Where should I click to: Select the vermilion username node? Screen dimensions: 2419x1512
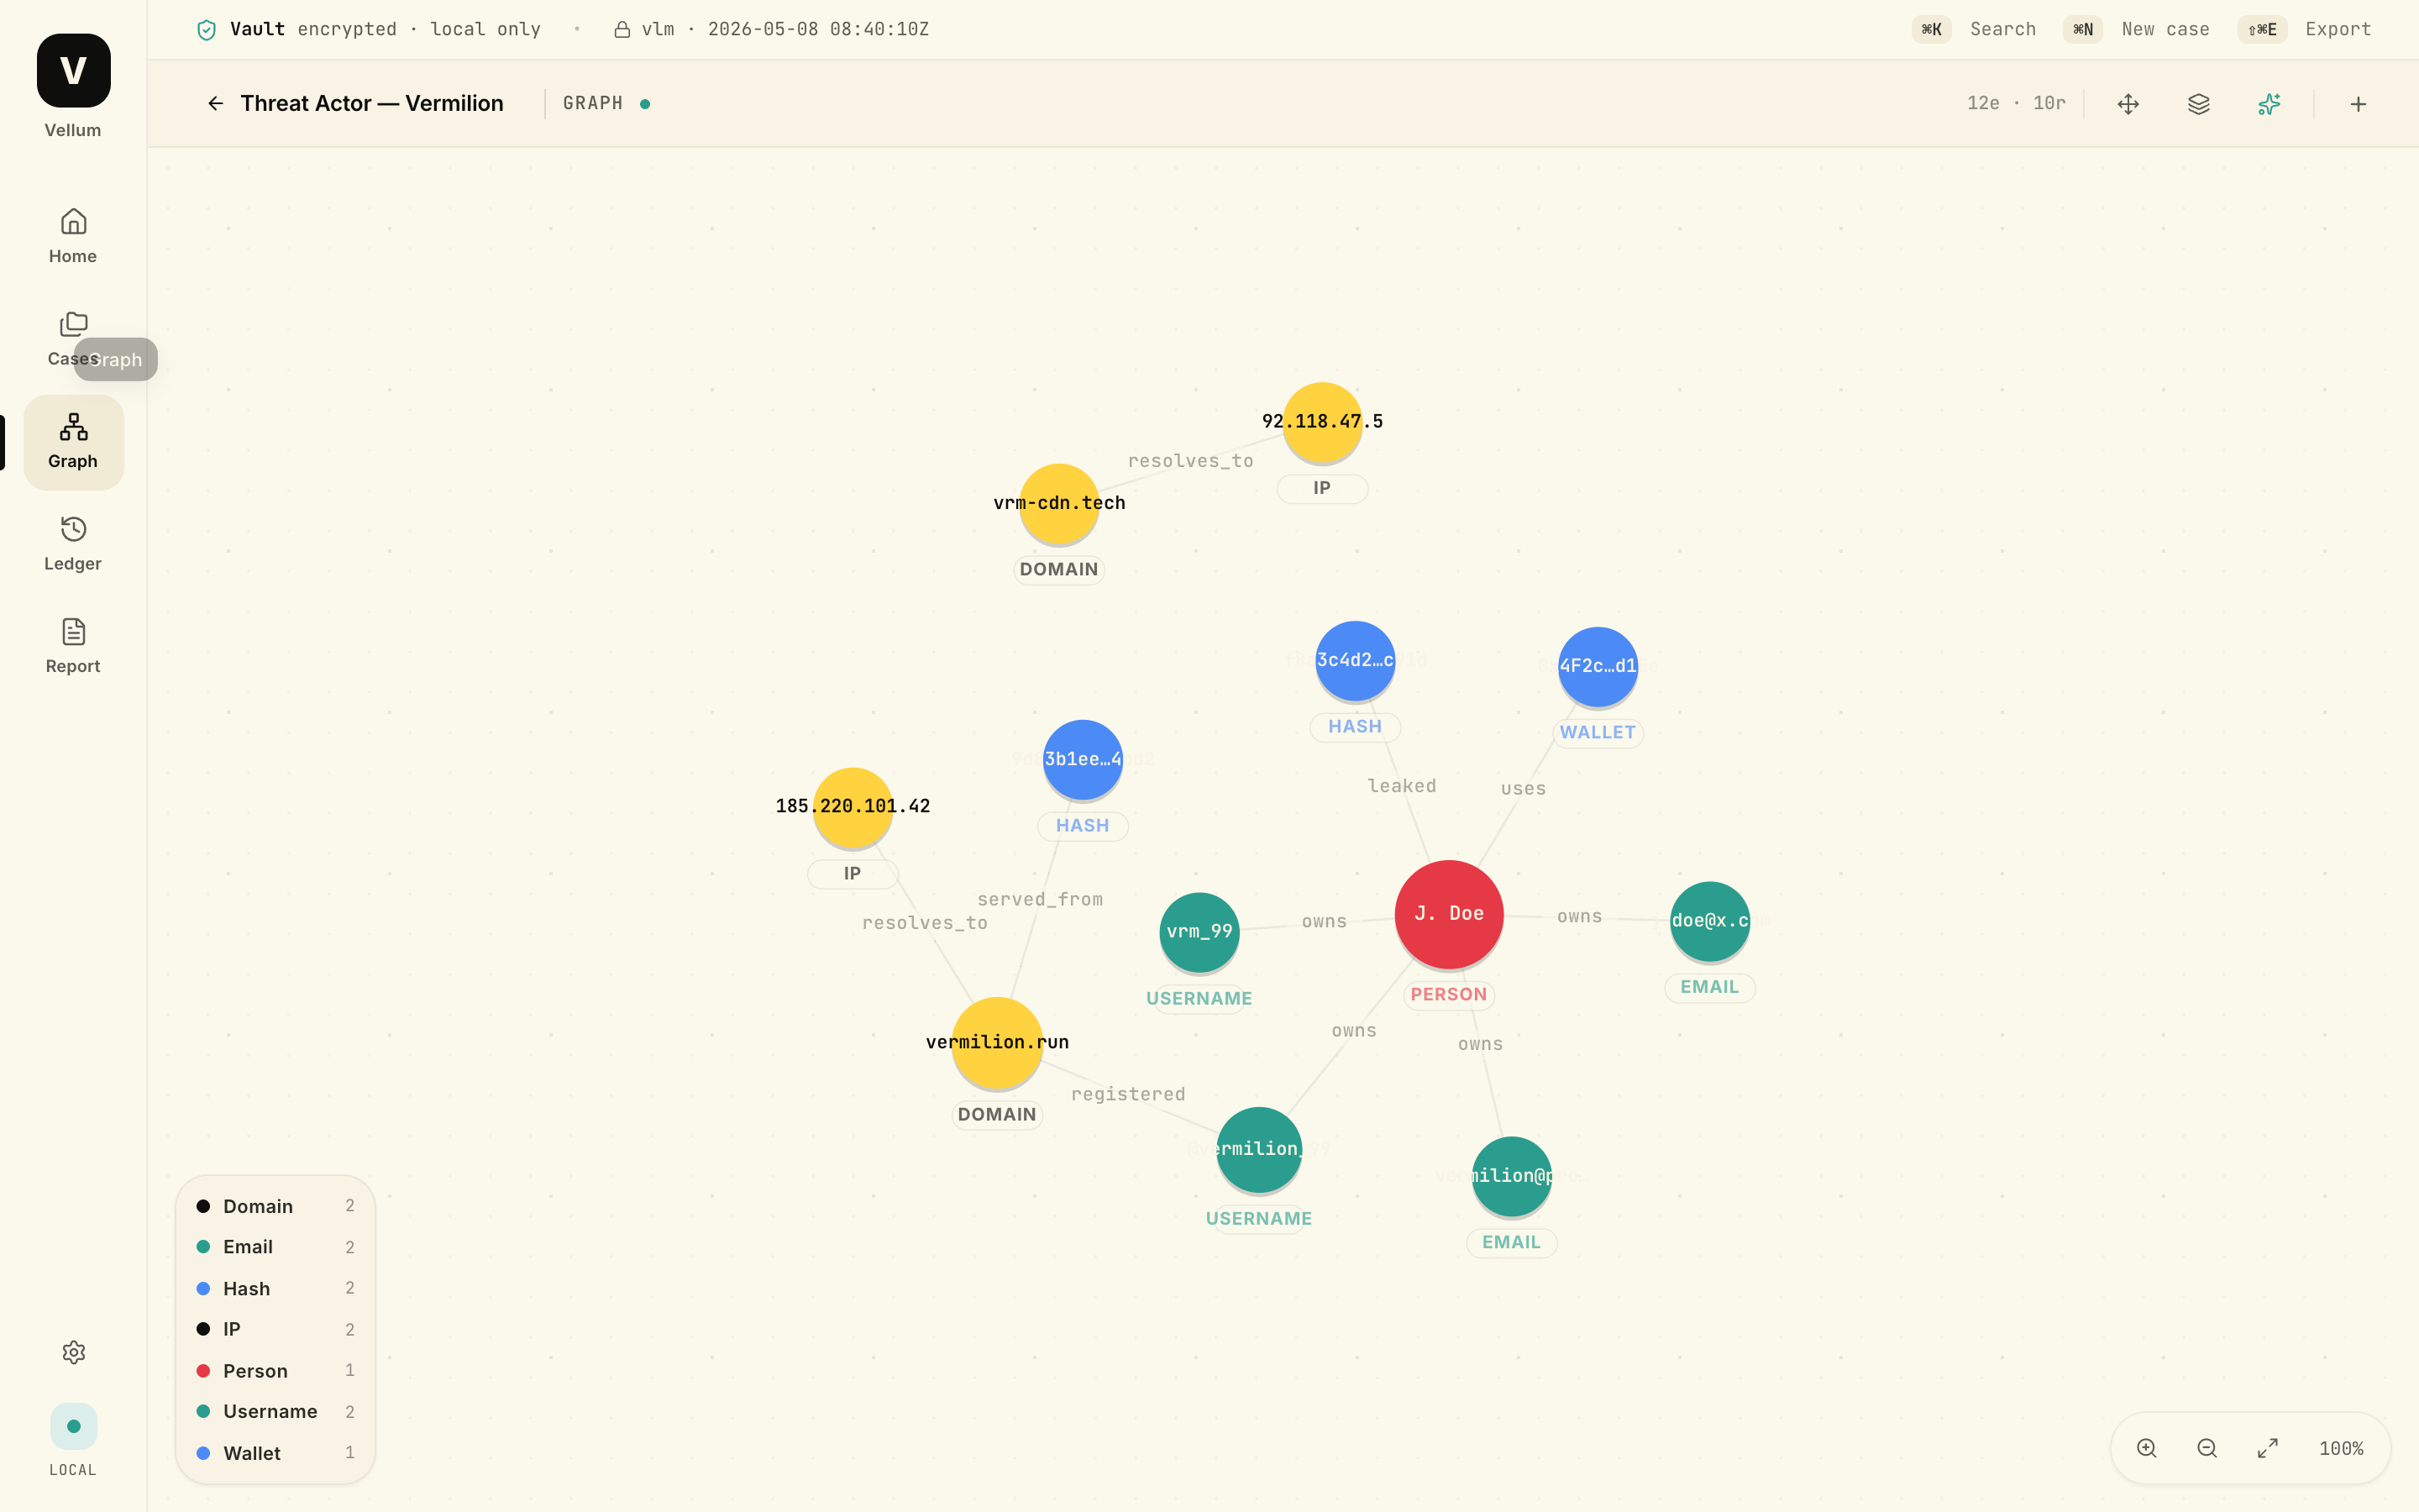(1258, 1150)
